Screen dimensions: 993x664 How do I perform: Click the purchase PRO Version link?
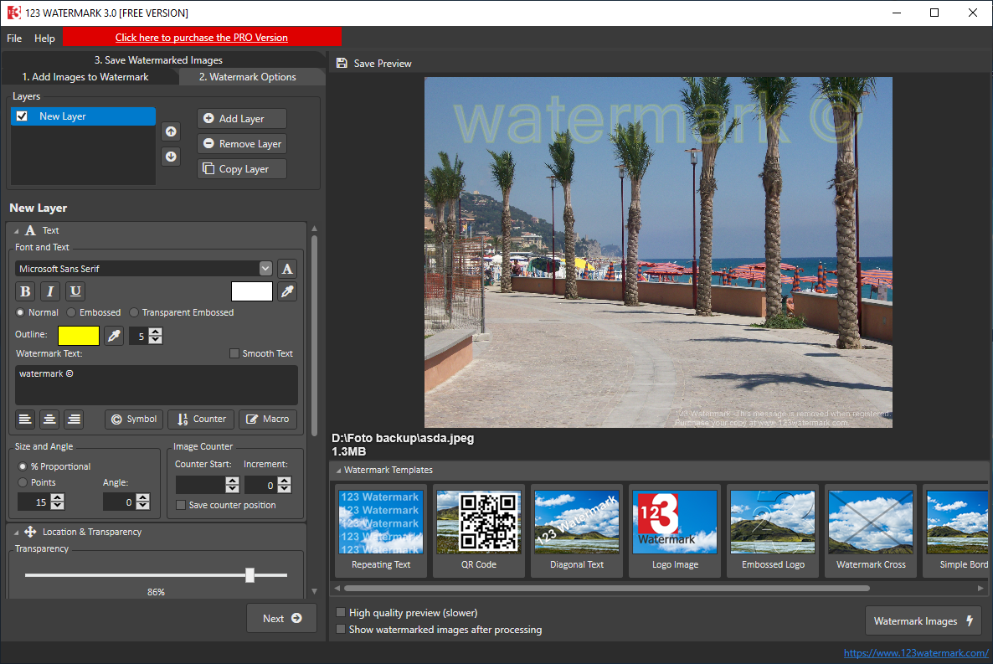coord(202,38)
